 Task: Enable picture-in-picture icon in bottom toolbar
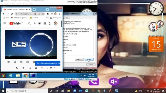(x=30, y=68)
